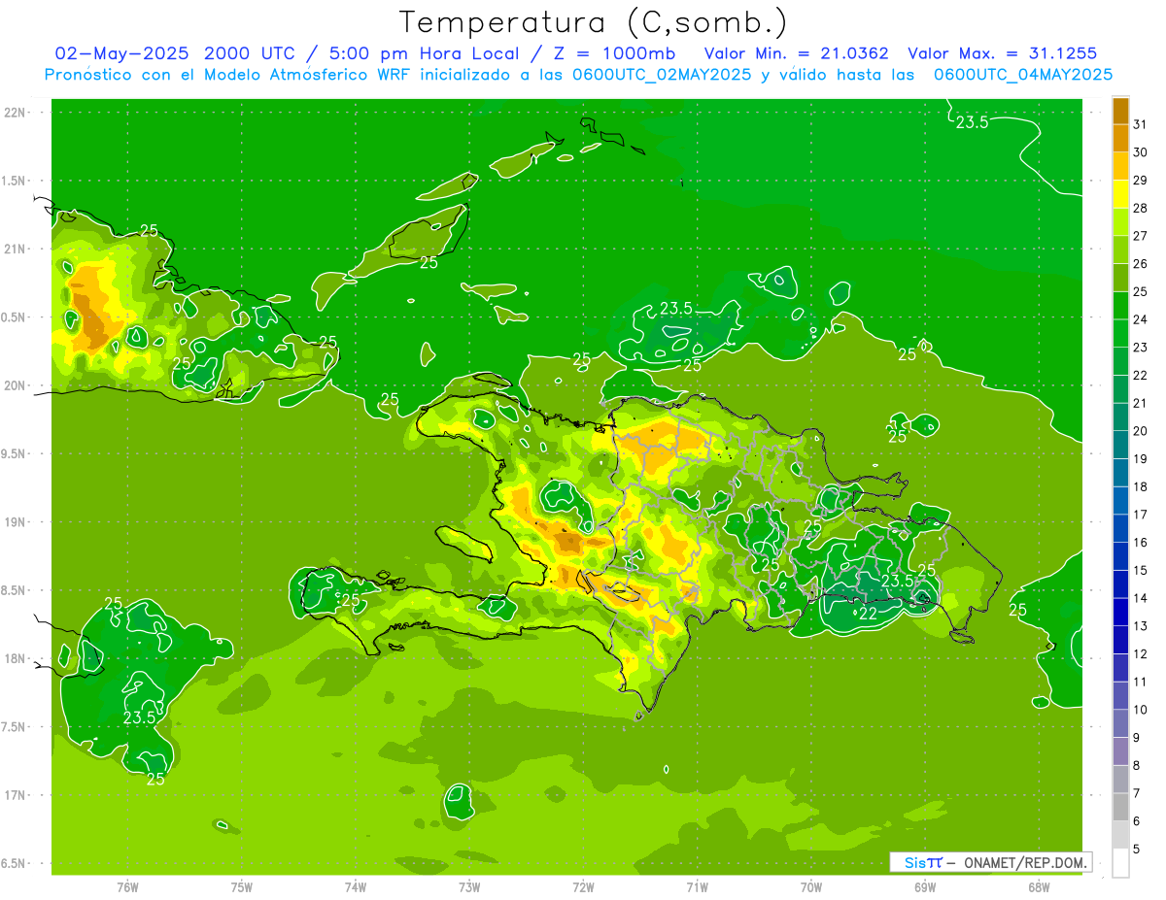The width and height of the screenshot is (1166, 900).
Task: Click the "17N" latitude axis label
Action: 15,795
